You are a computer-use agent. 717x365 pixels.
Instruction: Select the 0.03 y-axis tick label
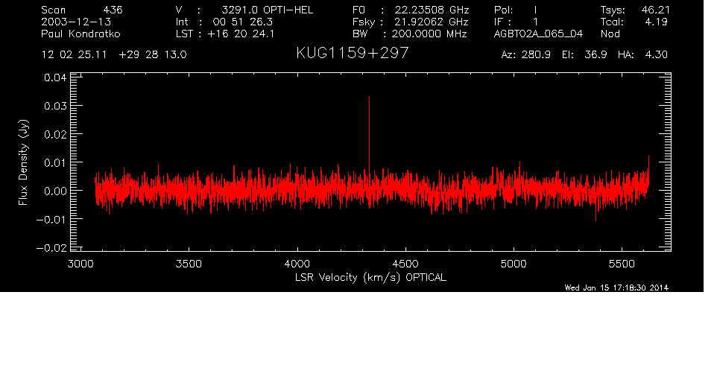point(55,106)
